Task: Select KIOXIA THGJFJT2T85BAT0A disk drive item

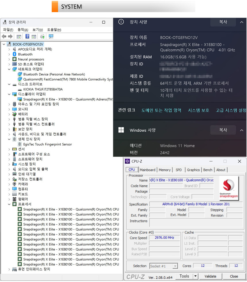Action: (43, 89)
